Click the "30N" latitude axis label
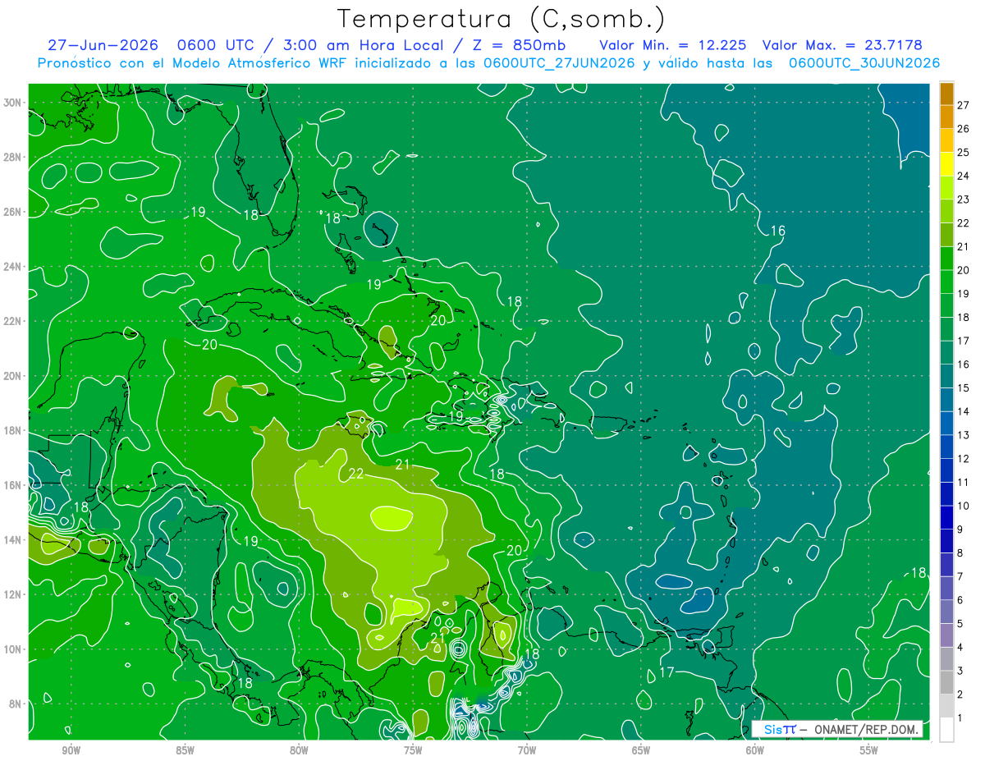Image resolution: width=985 pixels, height=761 pixels. click(x=12, y=103)
